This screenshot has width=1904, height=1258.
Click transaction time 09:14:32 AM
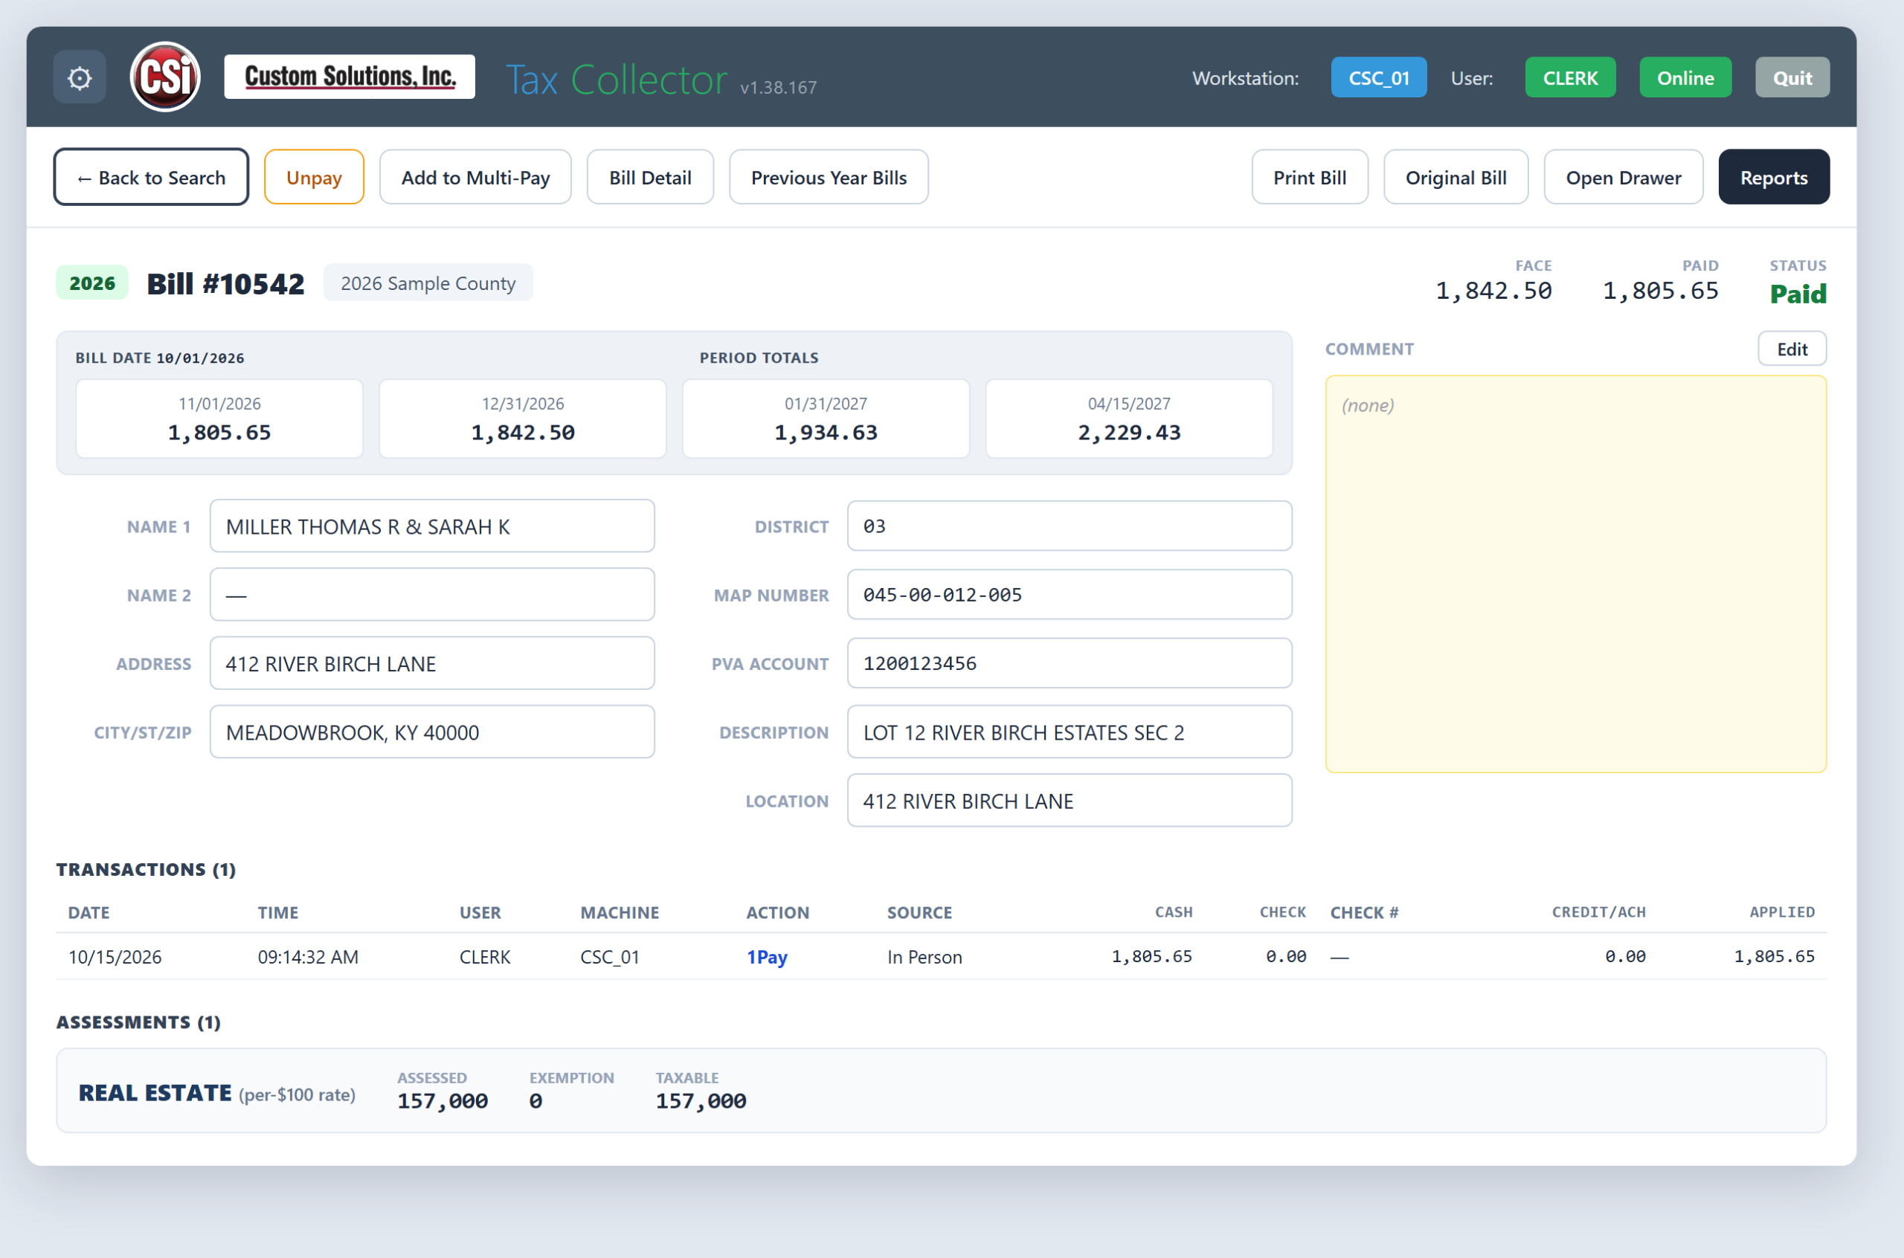308,957
